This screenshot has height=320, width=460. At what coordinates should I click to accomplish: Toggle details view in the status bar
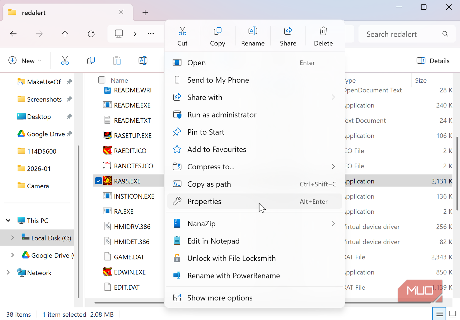439,314
